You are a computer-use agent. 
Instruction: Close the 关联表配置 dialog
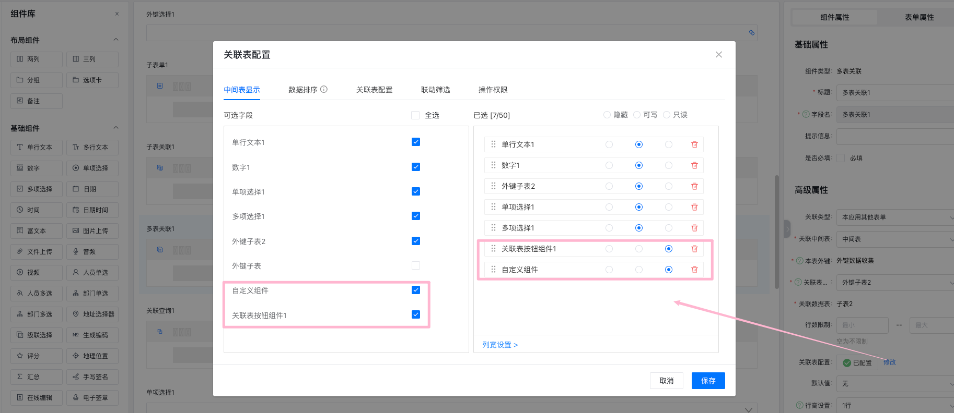719,55
